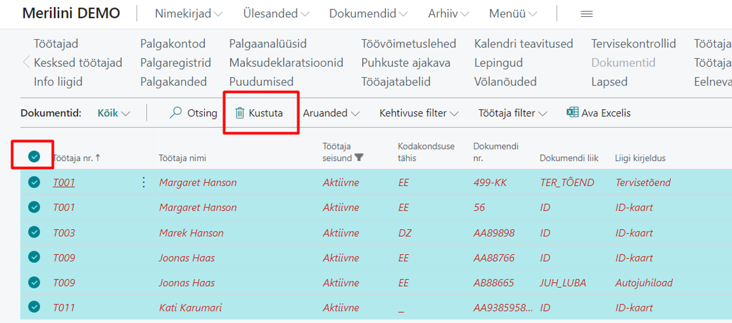Click the filter funnel icon in Töötaja seisund header
Screen dimensions: 732x323
point(359,157)
